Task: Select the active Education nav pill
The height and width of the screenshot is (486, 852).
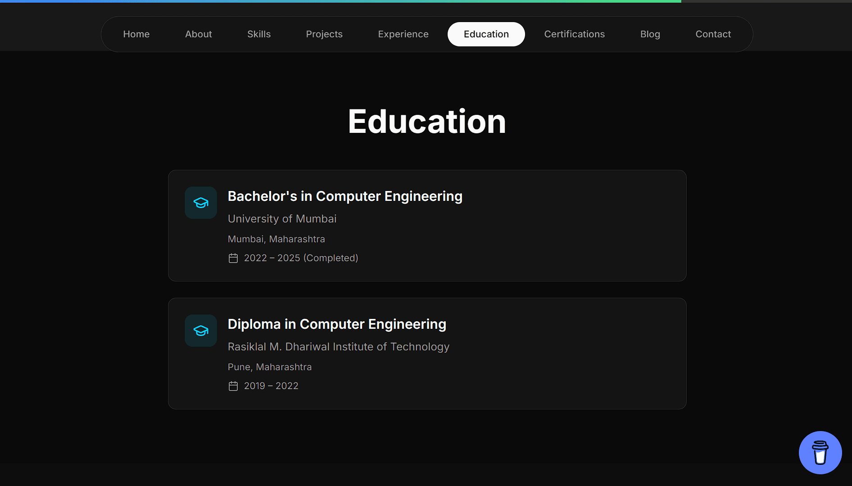Action: pyautogui.click(x=486, y=34)
